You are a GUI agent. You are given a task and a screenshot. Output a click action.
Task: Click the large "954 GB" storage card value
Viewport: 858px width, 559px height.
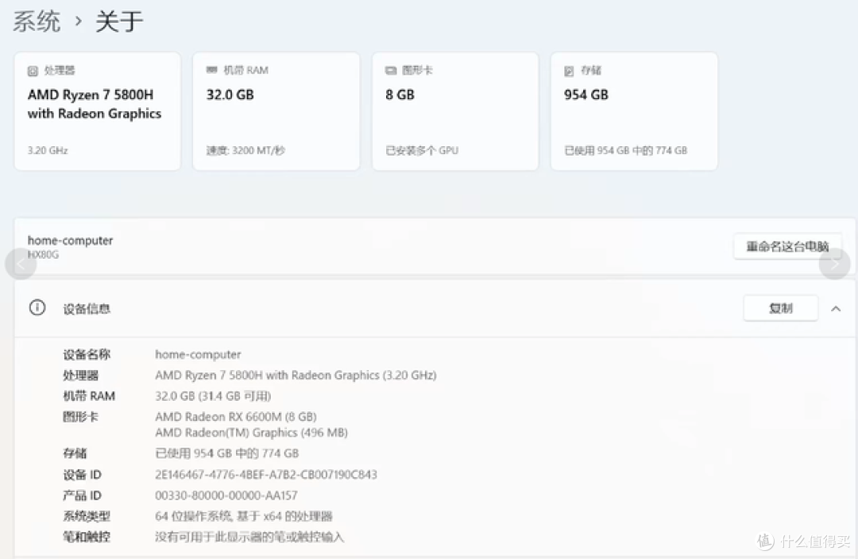(x=586, y=94)
